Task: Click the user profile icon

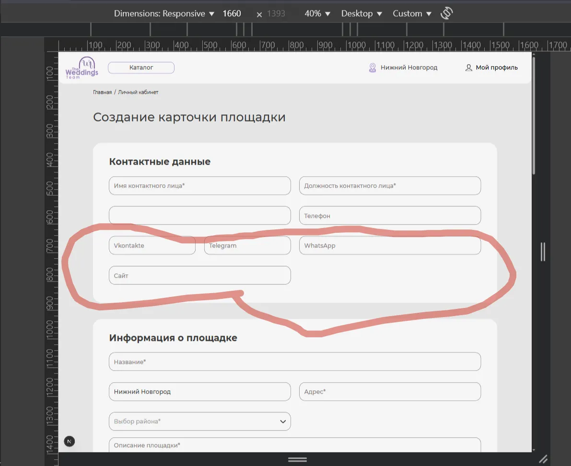Action: pos(469,68)
